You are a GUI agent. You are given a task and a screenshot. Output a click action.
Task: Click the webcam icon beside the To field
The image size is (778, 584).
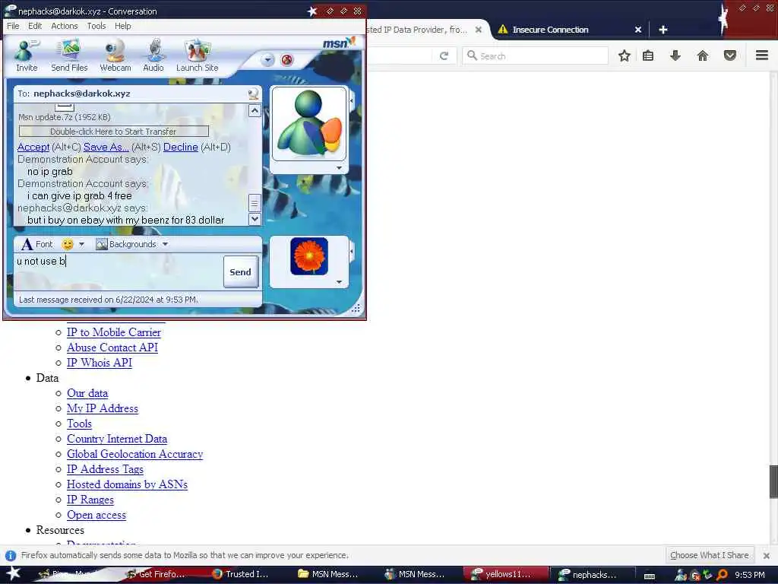tap(253, 94)
